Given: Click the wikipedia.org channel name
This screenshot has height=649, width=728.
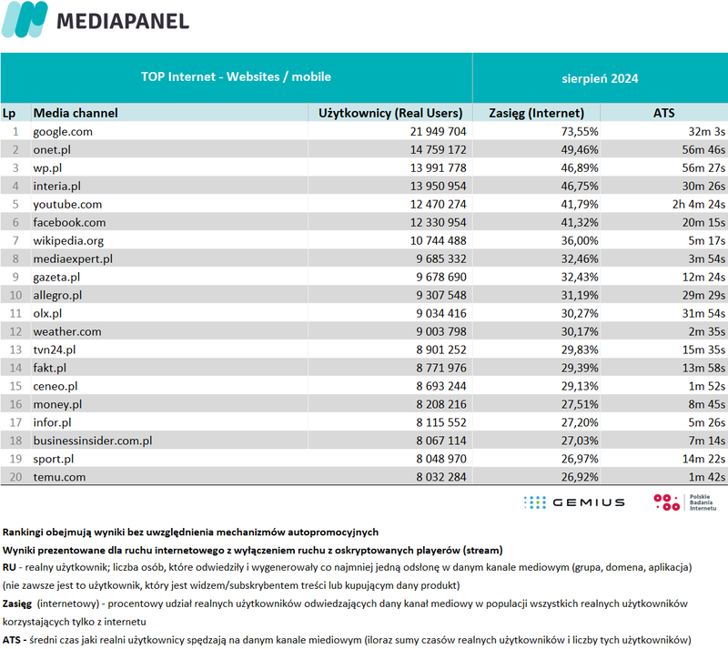Looking at the screenshot, I should click(x=68, y=240).
